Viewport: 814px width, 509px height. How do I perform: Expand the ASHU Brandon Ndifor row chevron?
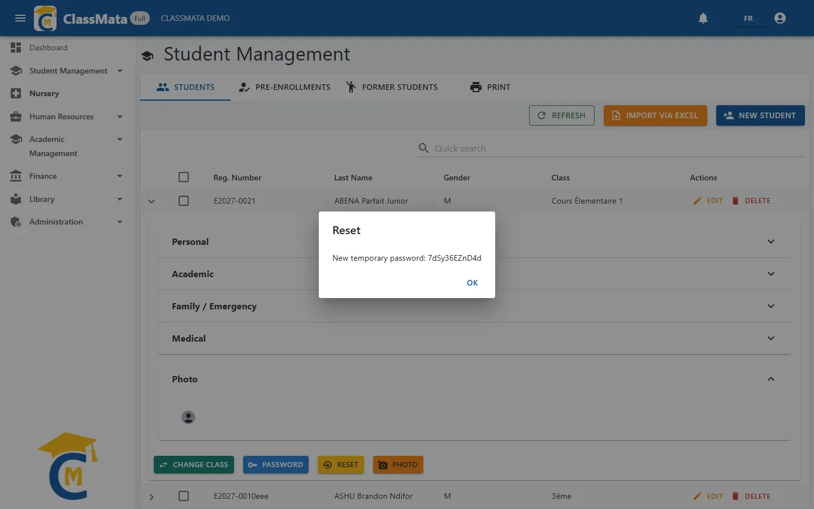151,497
